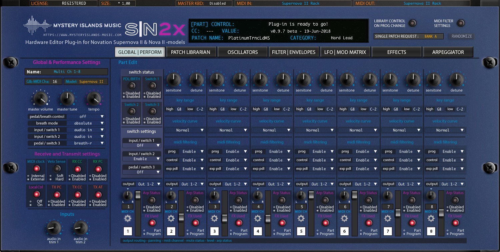Open the EFFECTS tab
This screenshot has width=500, height=252.
click(397, 52)
